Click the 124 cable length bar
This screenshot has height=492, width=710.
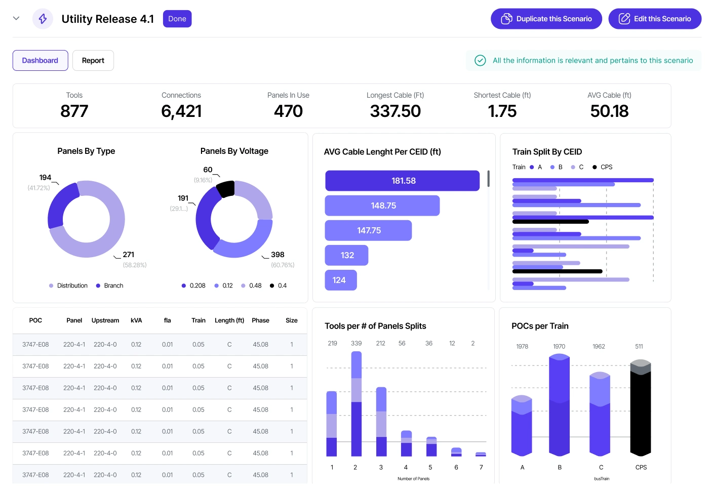pos(341,280)
